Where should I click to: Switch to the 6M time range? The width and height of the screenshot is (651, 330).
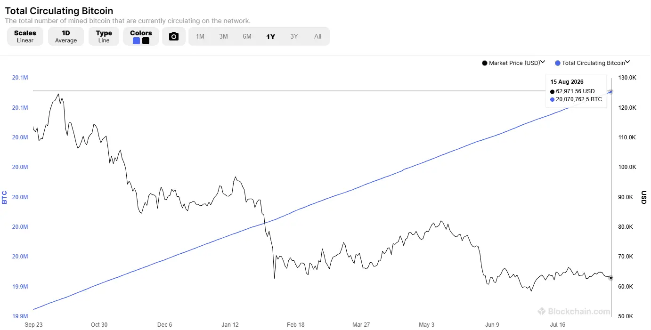point(247,36)
